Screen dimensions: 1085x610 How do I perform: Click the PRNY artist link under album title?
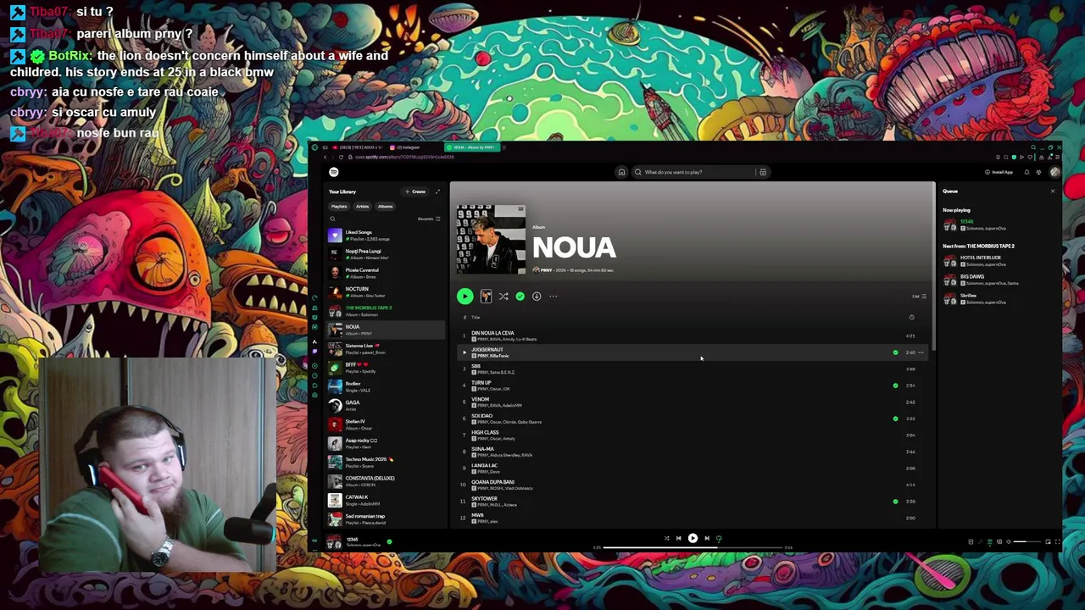click(547, 270)
